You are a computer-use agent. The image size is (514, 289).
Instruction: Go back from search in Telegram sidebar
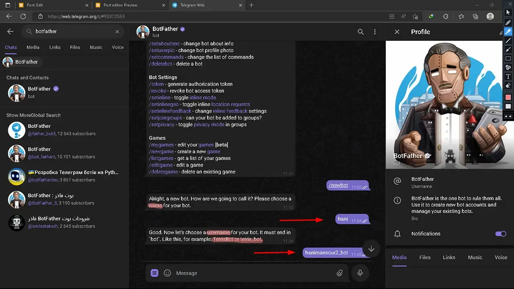coord(10,31)
